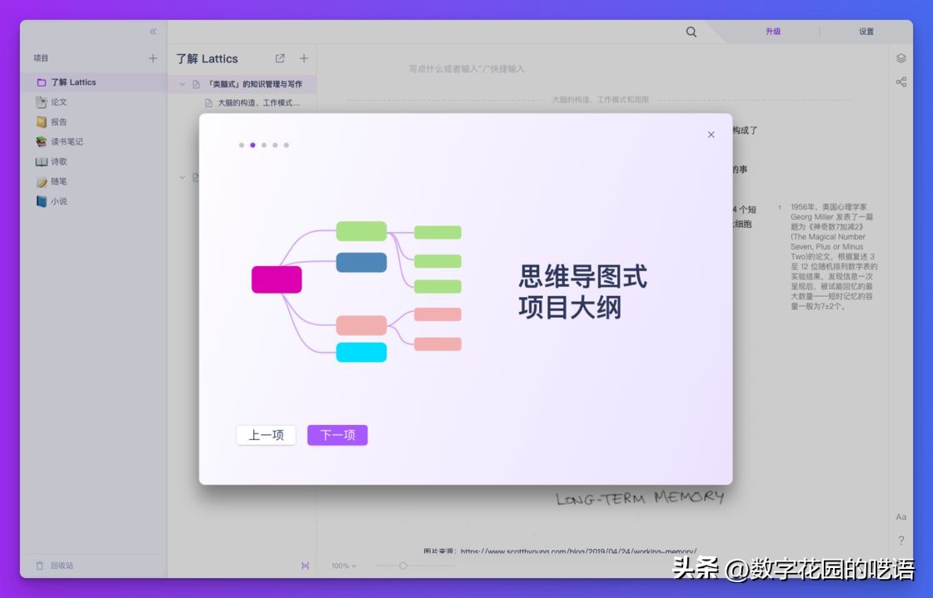Image resolution: width=933 pixels, height=598 pixels.
Task: Click the 写点什么或者输入 editor placeholder field
Action: tap(466, 69)
